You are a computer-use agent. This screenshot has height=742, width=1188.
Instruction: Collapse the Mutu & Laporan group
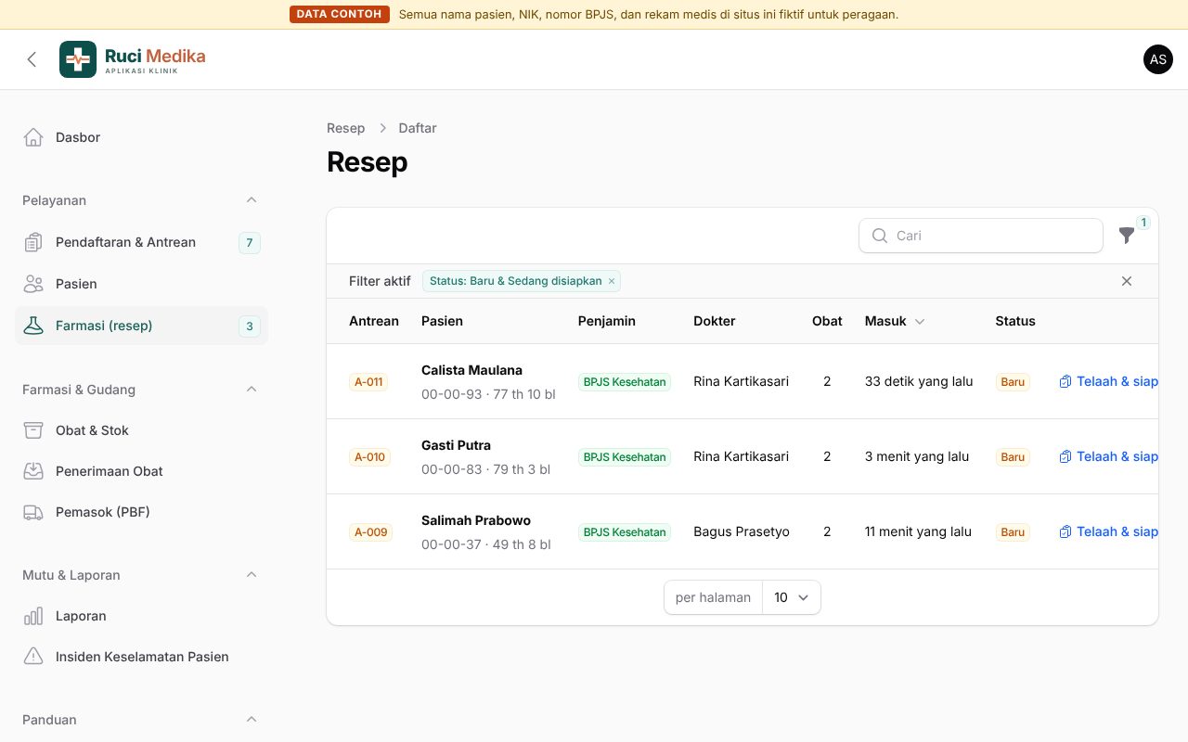252,575
